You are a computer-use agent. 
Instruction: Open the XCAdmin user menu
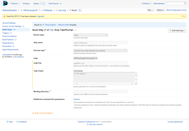click(145, 4)
